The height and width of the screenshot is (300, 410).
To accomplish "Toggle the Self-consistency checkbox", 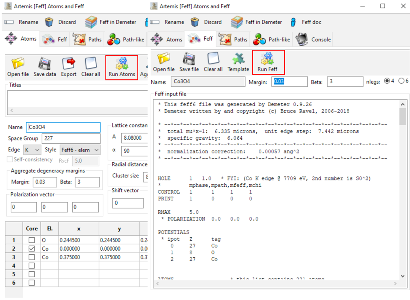I will click(x=9, y=159).
